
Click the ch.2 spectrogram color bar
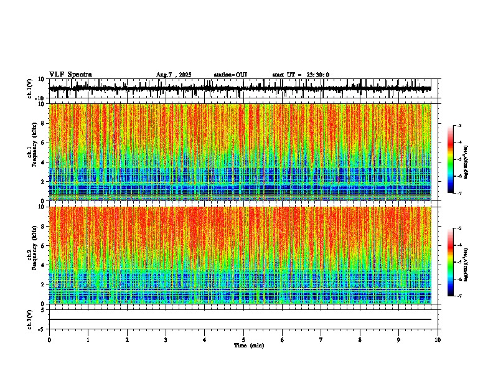(x=451, y=262)
